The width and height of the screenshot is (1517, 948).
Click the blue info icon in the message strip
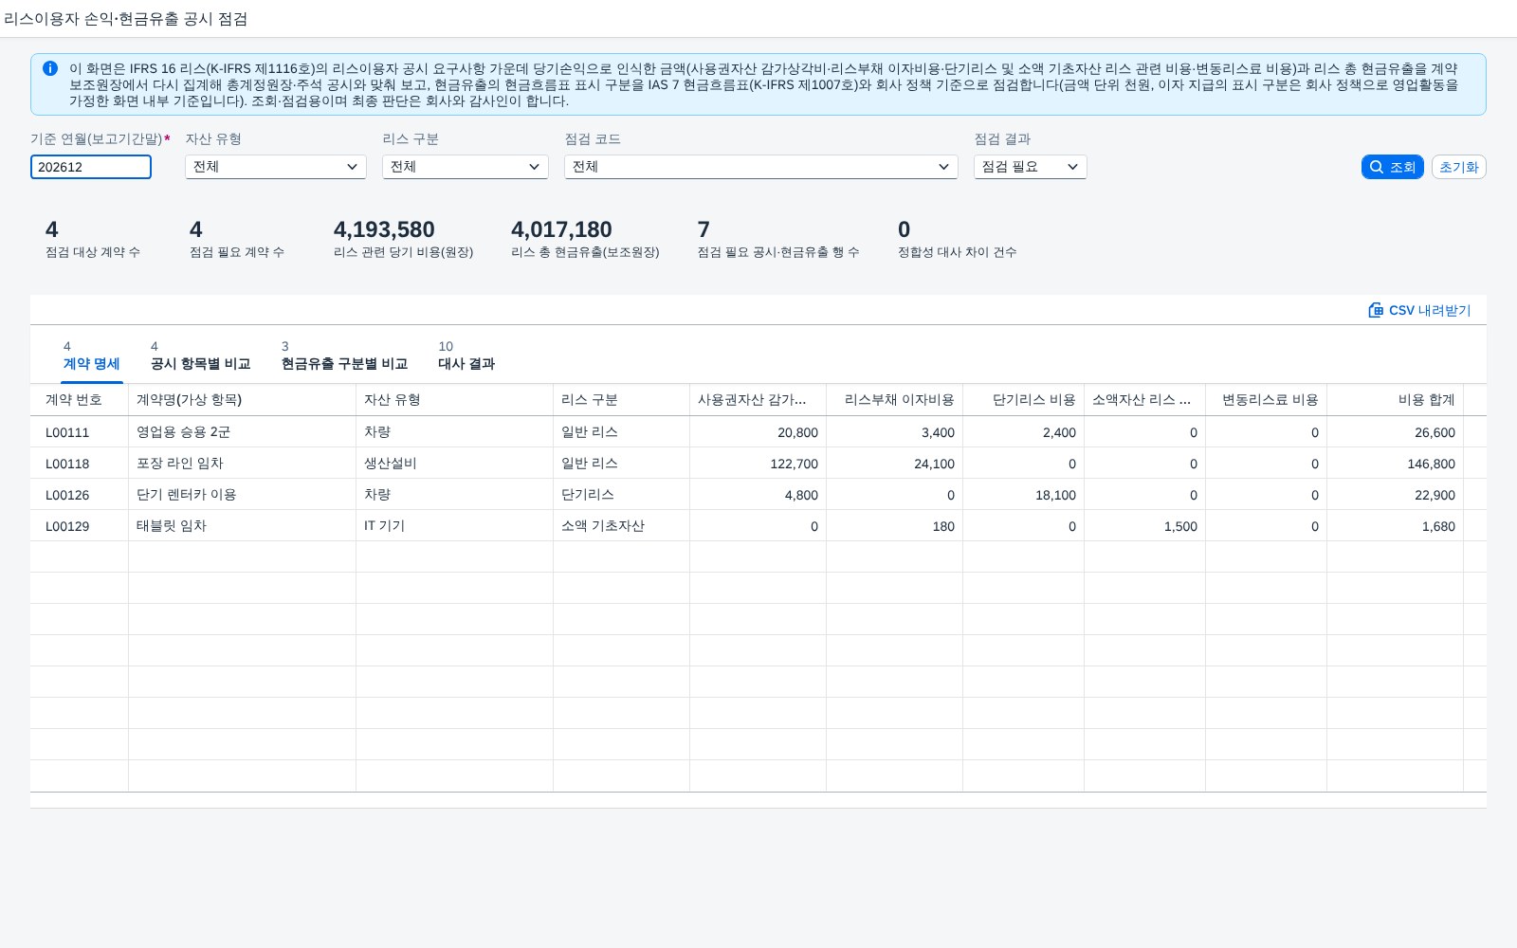click(x=50, y=68)
